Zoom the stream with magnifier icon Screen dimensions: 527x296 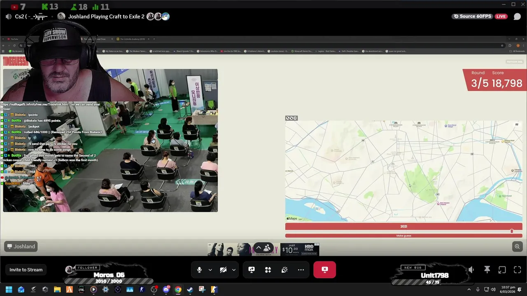pos(517,246)
